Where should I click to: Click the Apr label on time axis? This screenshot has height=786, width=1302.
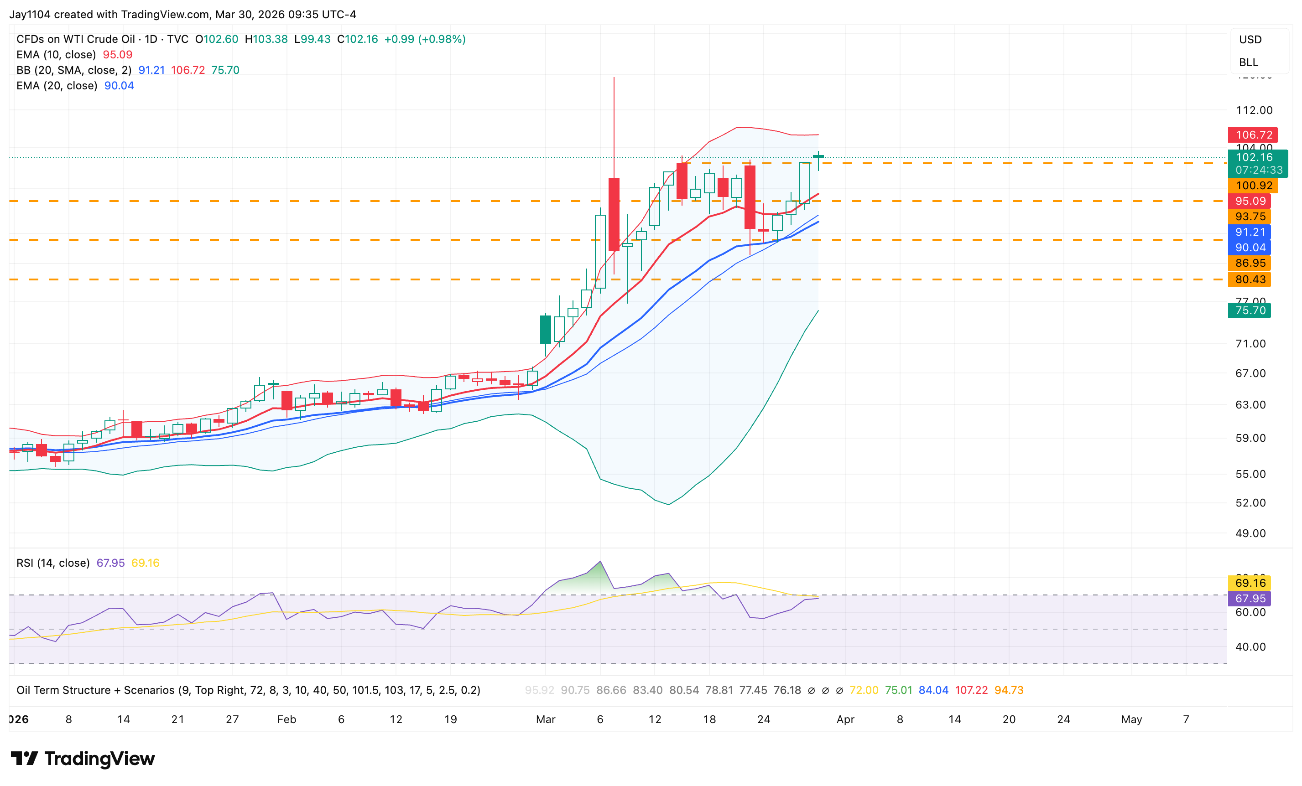point(845,719)
